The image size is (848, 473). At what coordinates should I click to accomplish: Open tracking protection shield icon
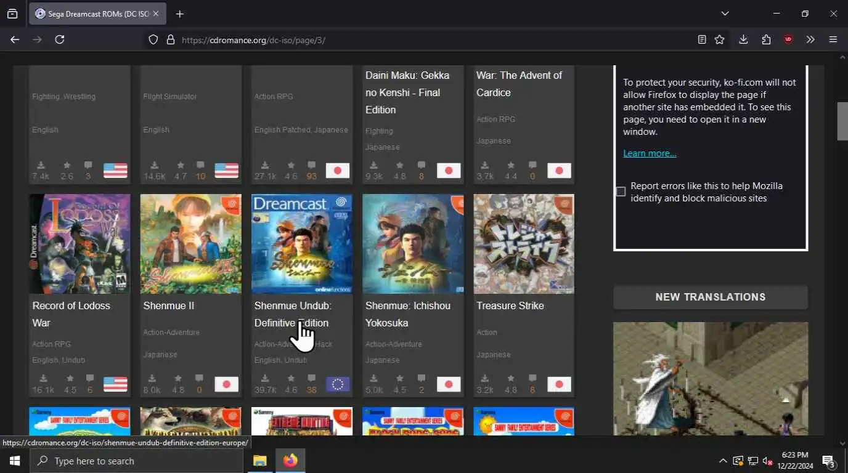pos(153,39)
